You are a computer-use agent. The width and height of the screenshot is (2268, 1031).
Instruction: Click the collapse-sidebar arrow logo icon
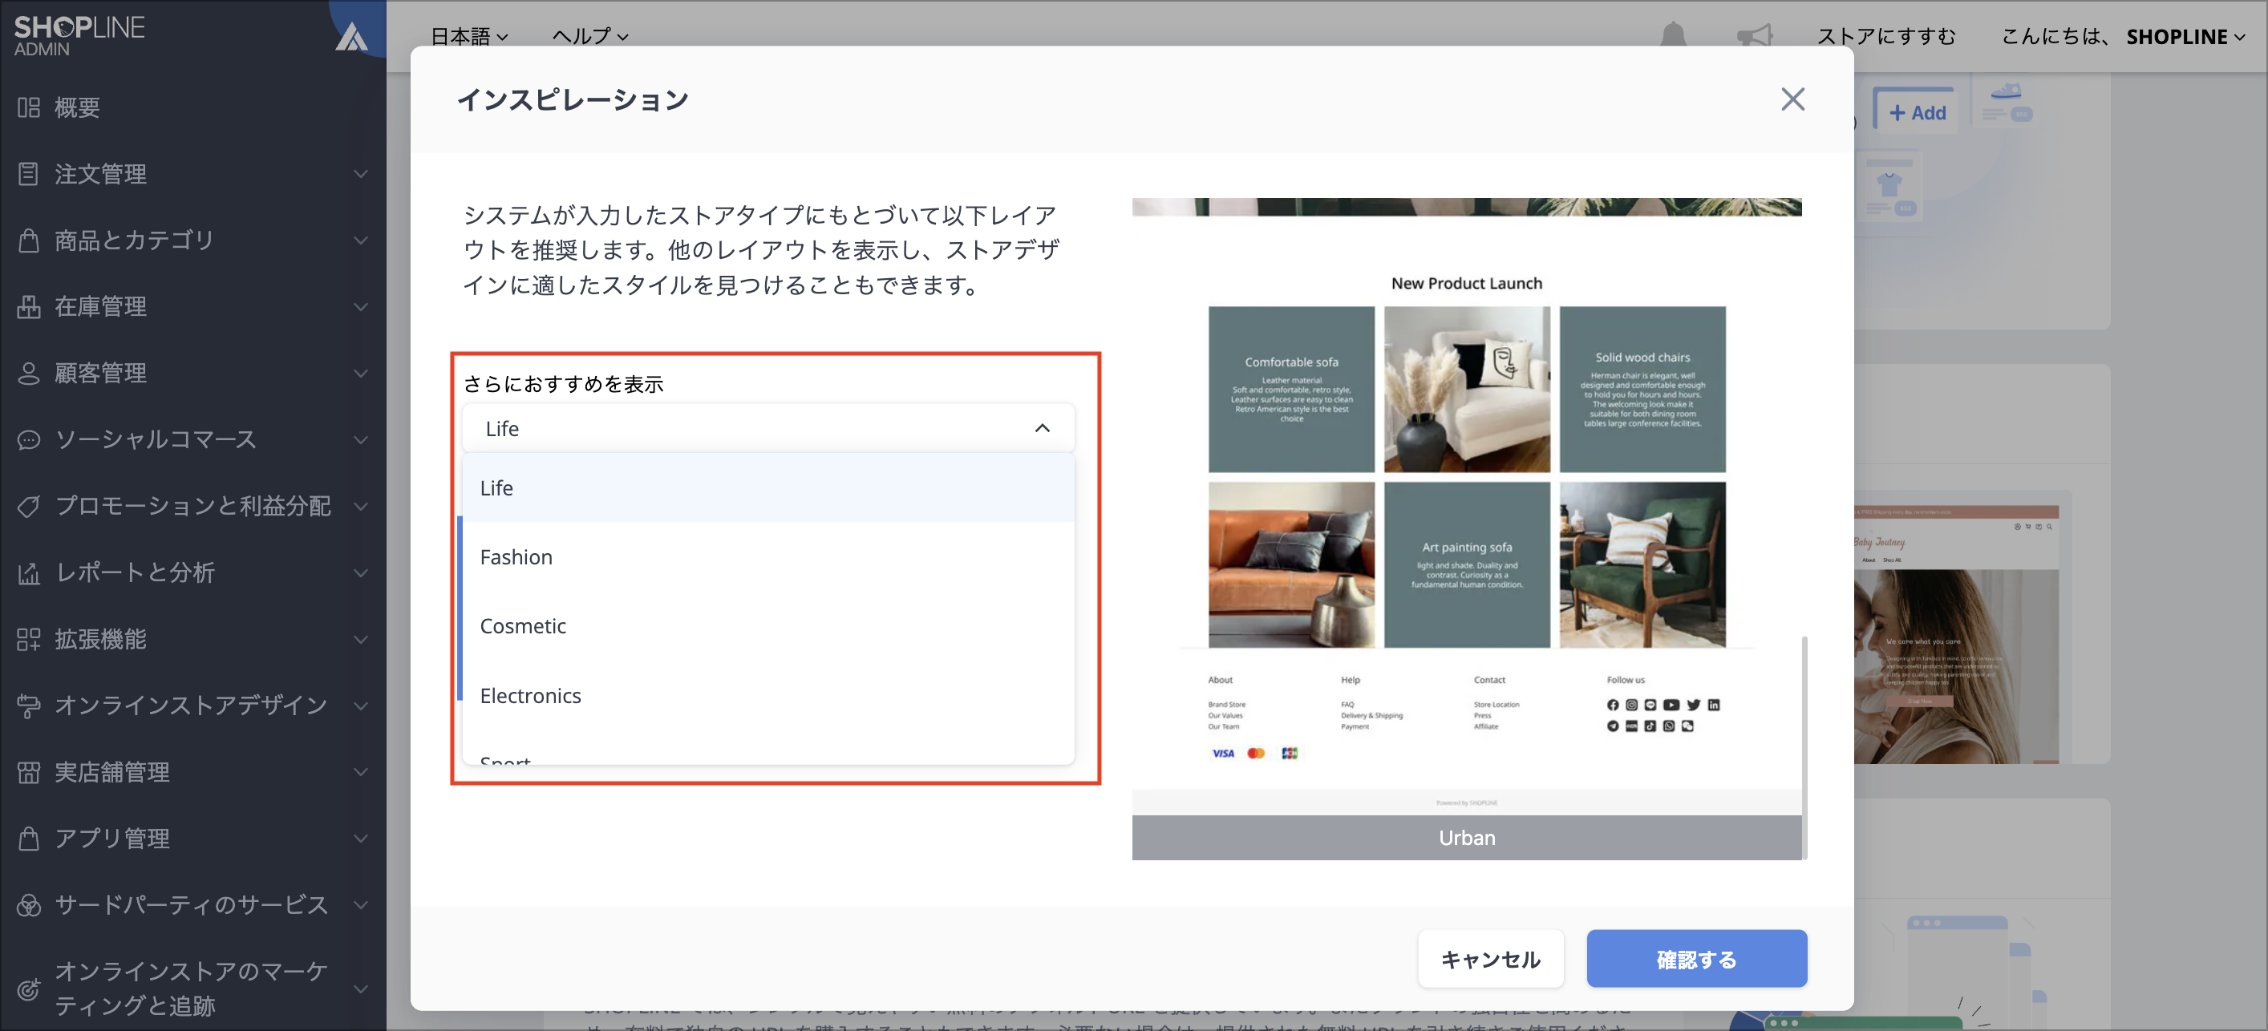(x=352, y=37)
